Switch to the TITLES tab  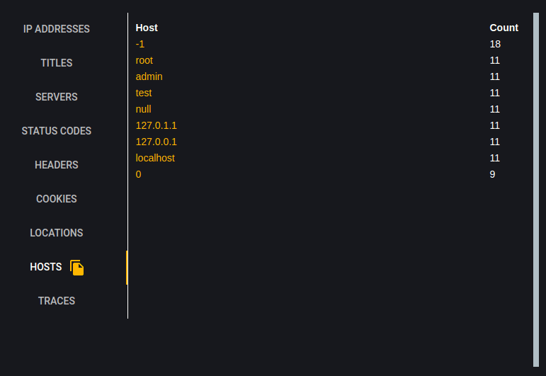(57, 63)
